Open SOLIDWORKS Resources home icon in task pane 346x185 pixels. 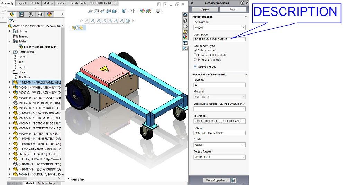point(185,15)
